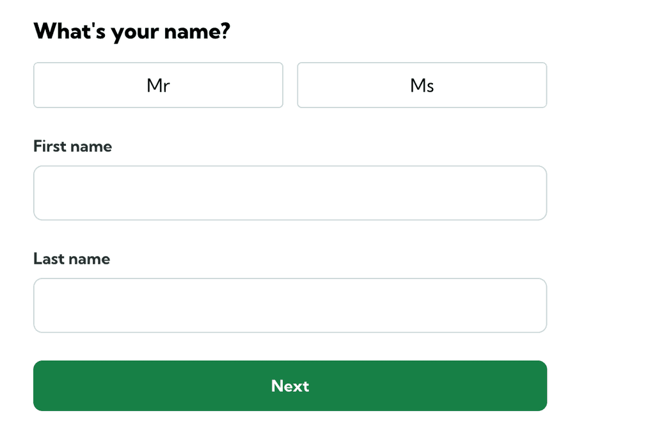Toggle the Mr button on
The width and height of the screenshot is (655, 441).
click(158, 85)
